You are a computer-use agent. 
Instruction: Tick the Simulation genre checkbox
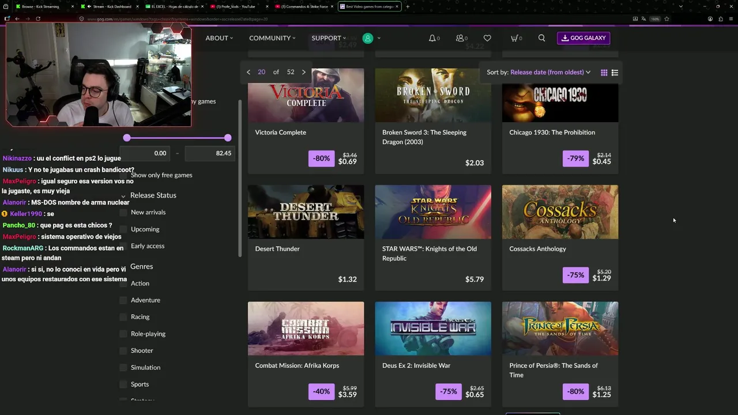pyautogui.click(x=123, y=367)
